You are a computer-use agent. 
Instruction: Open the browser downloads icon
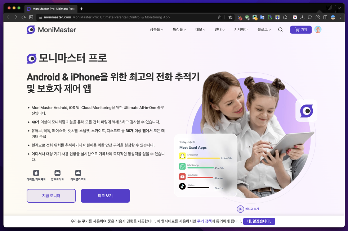click(x=302, y=17)
